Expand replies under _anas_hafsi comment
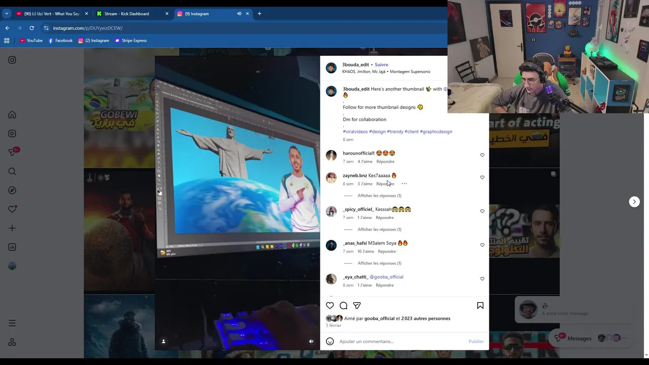 point(379,263)
